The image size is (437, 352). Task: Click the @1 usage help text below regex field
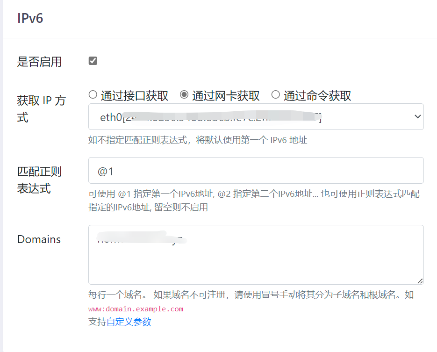(254, 201)
